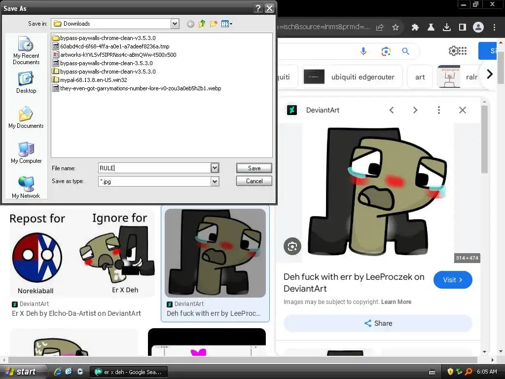Image resolution: width=505 pixels, height=379 pixels.
Task: Bookmark this page with the star icon
Action: click(396, 28)
